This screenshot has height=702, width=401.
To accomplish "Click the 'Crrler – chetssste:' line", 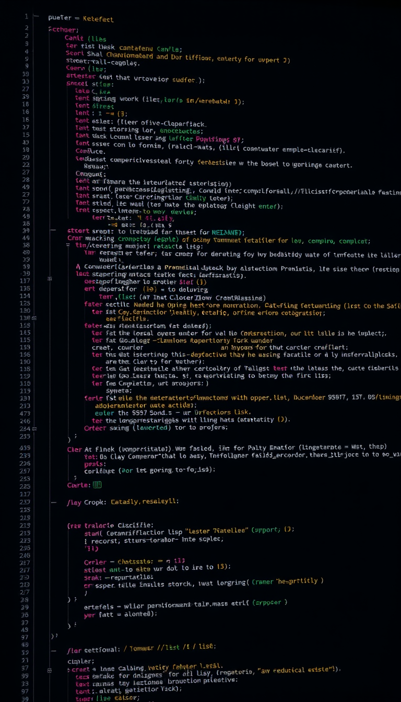I will click(135, 562).
